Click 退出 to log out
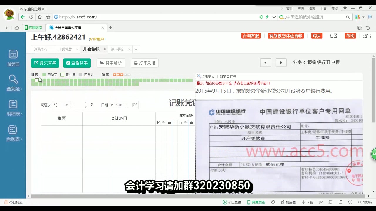Screen dimensions: 376x211 (x=367, y=36)
